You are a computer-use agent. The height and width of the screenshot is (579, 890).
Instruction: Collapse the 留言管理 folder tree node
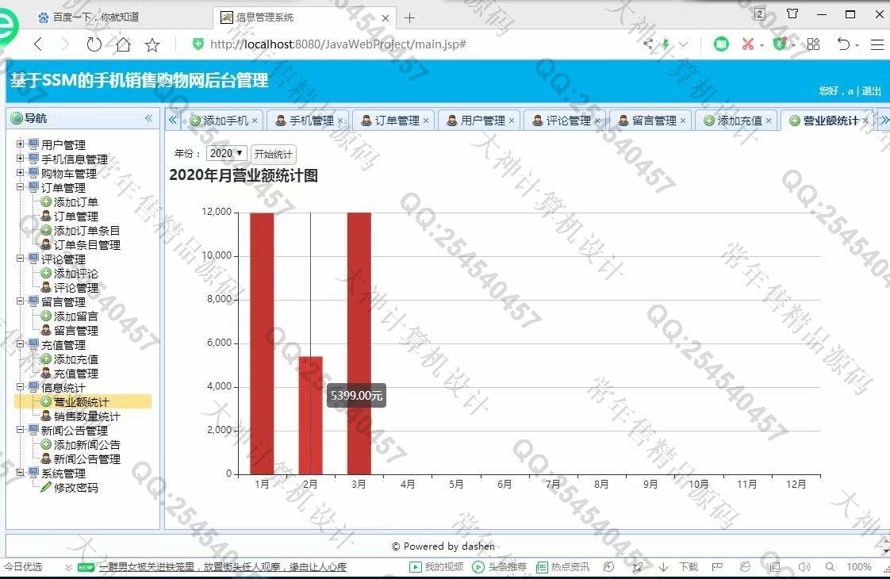coord(21,301)
